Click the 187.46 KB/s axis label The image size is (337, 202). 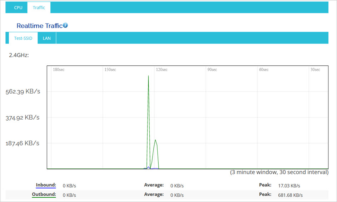23,143
